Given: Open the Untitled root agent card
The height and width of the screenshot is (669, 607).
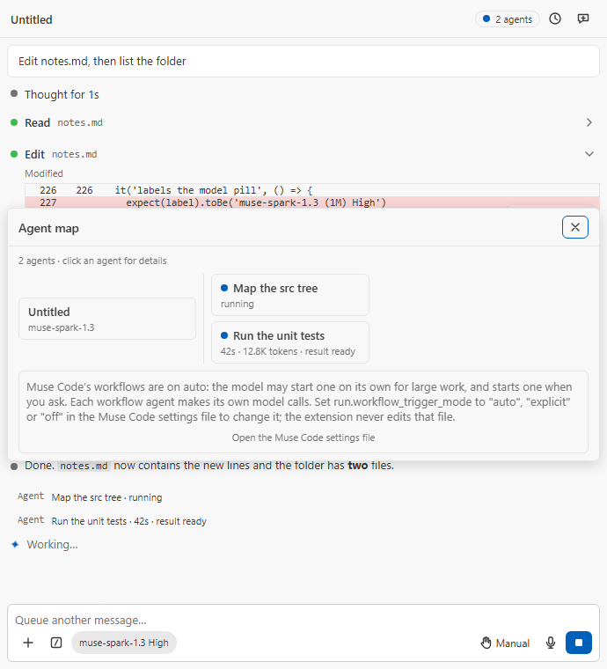Looking at the screenshot, I should coord(107,319).
